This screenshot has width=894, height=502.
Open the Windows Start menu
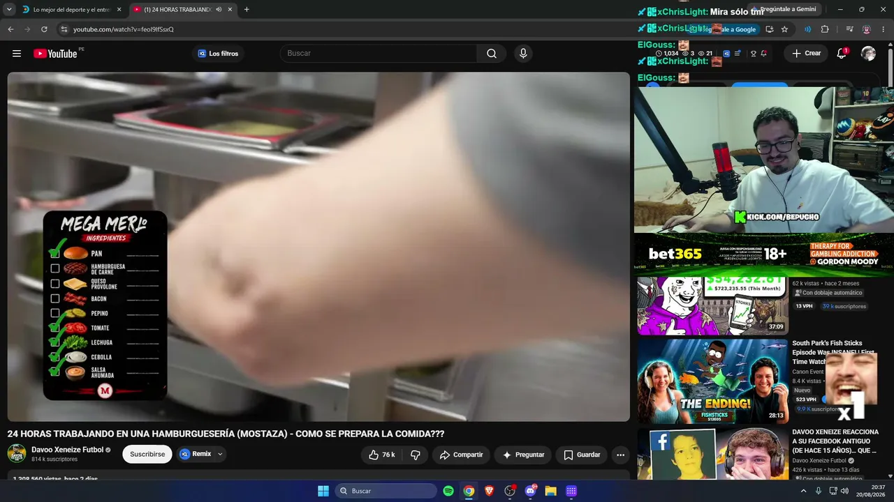[x=323, y=491]
